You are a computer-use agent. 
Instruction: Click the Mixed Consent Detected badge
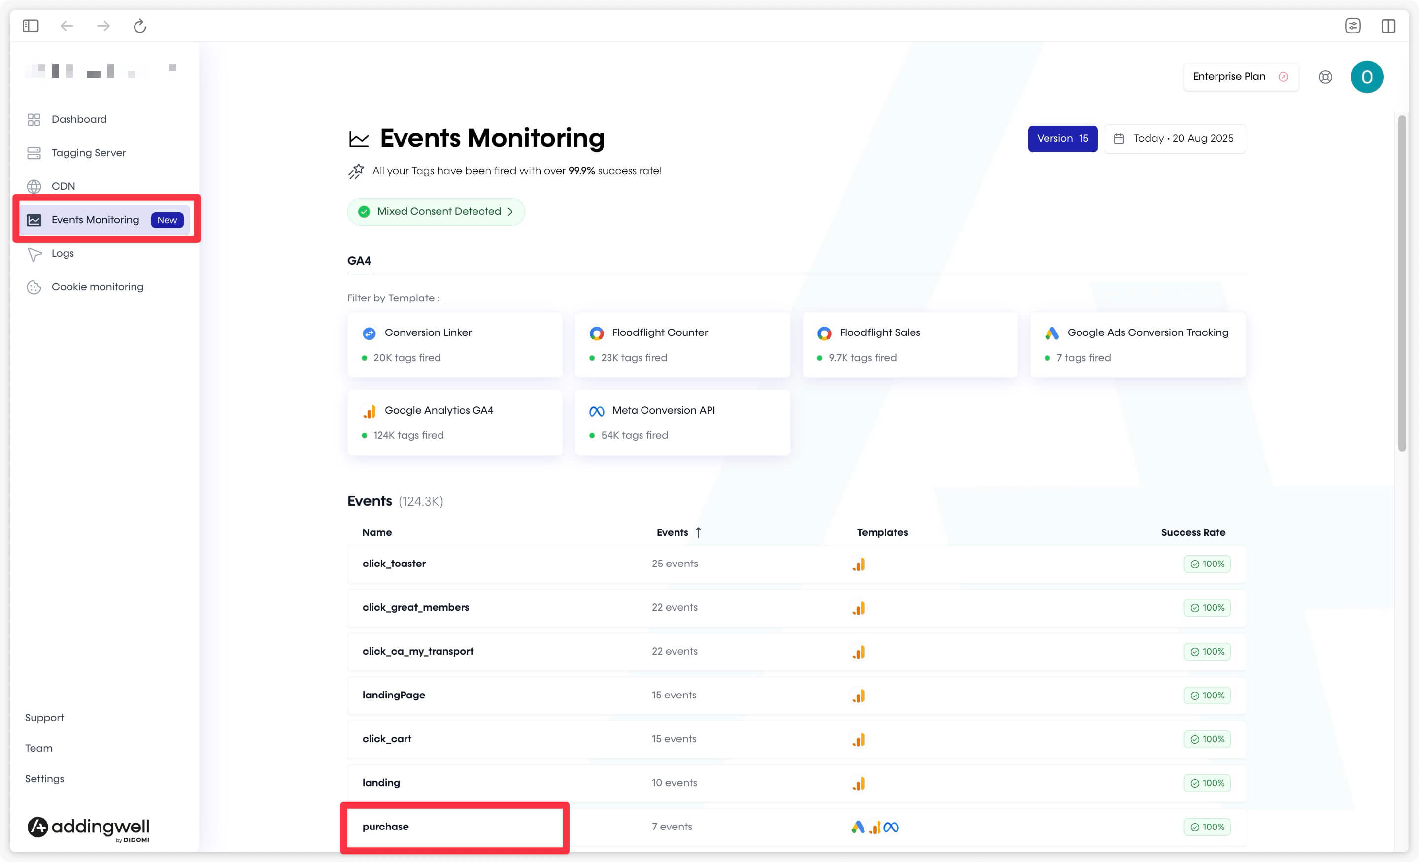pos(436,212)
